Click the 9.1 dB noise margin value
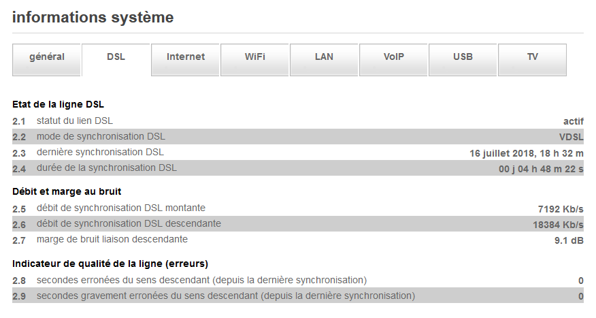This screenshot has width=596, height=318. pyautogui.click(x=569, y=240)
